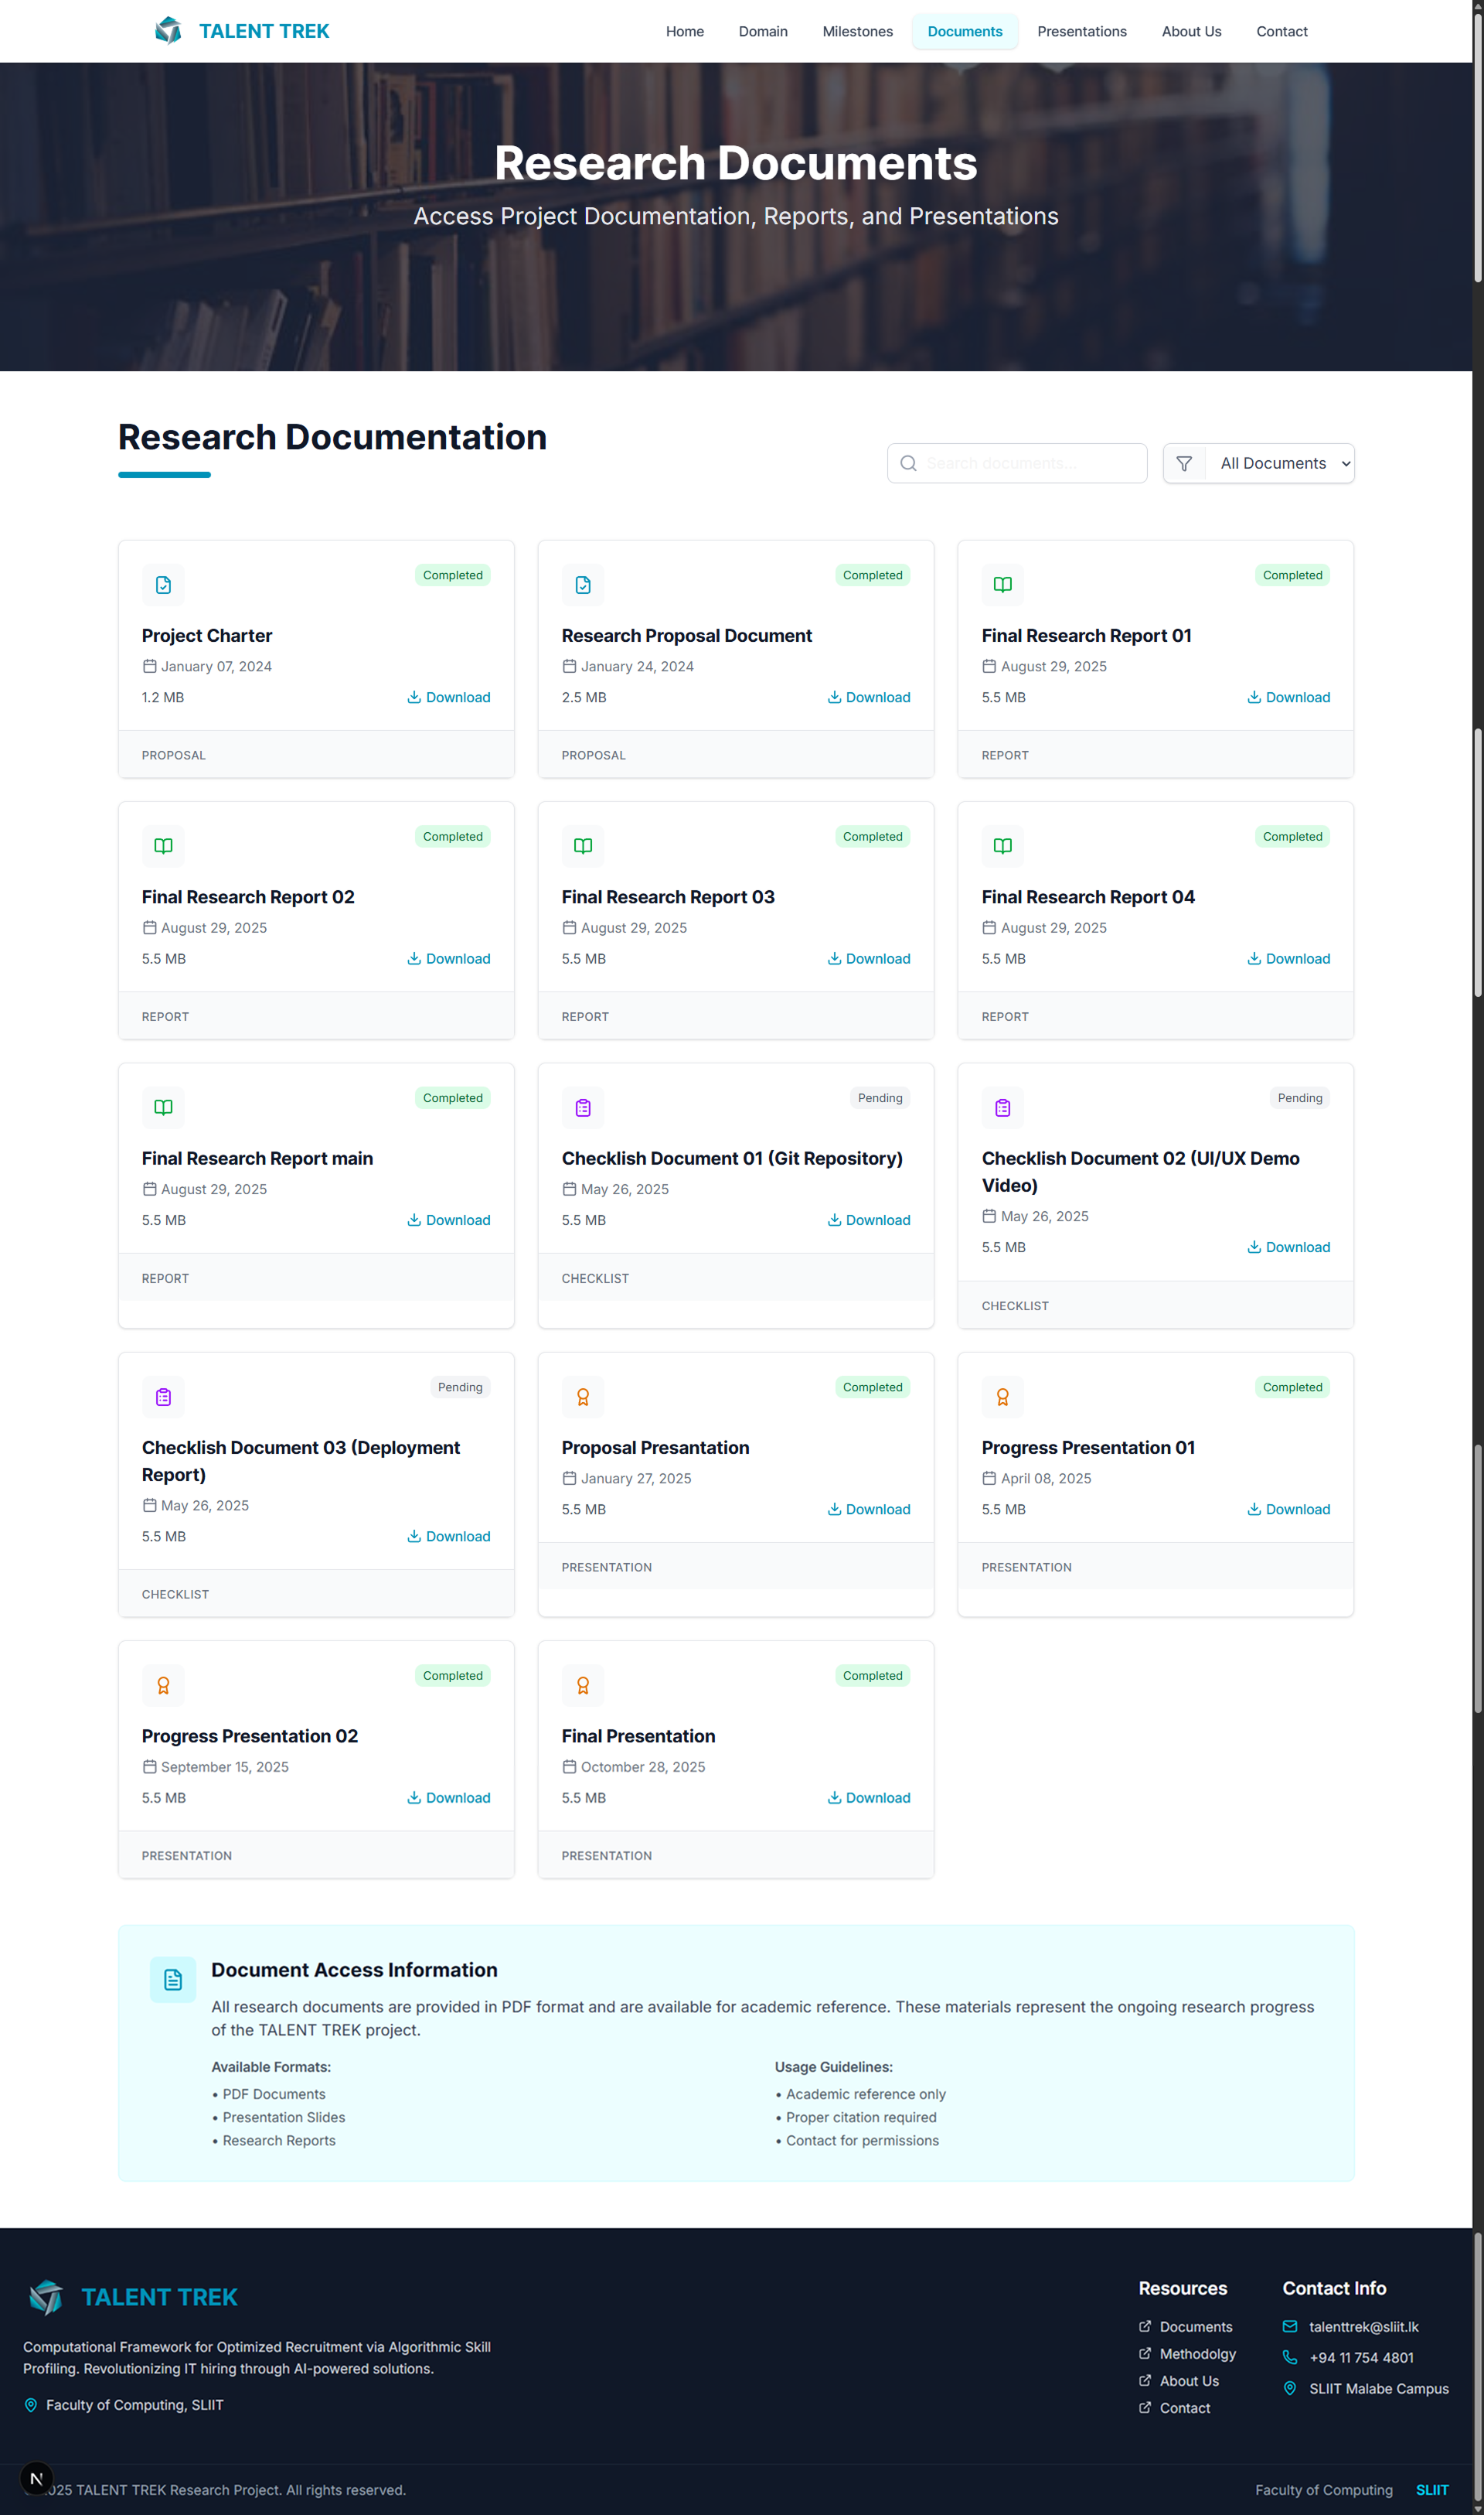Click the search magnifier icon
The width and height of the screenshot is (1484, 2515).
[x=908, y=463]
